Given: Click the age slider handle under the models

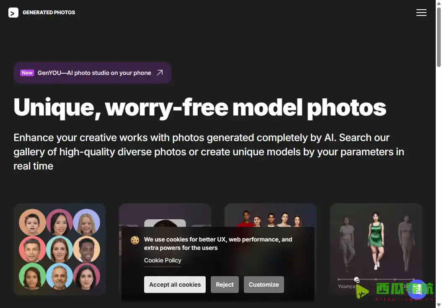Looking at the screenshot, I should [x=357, y=280].
